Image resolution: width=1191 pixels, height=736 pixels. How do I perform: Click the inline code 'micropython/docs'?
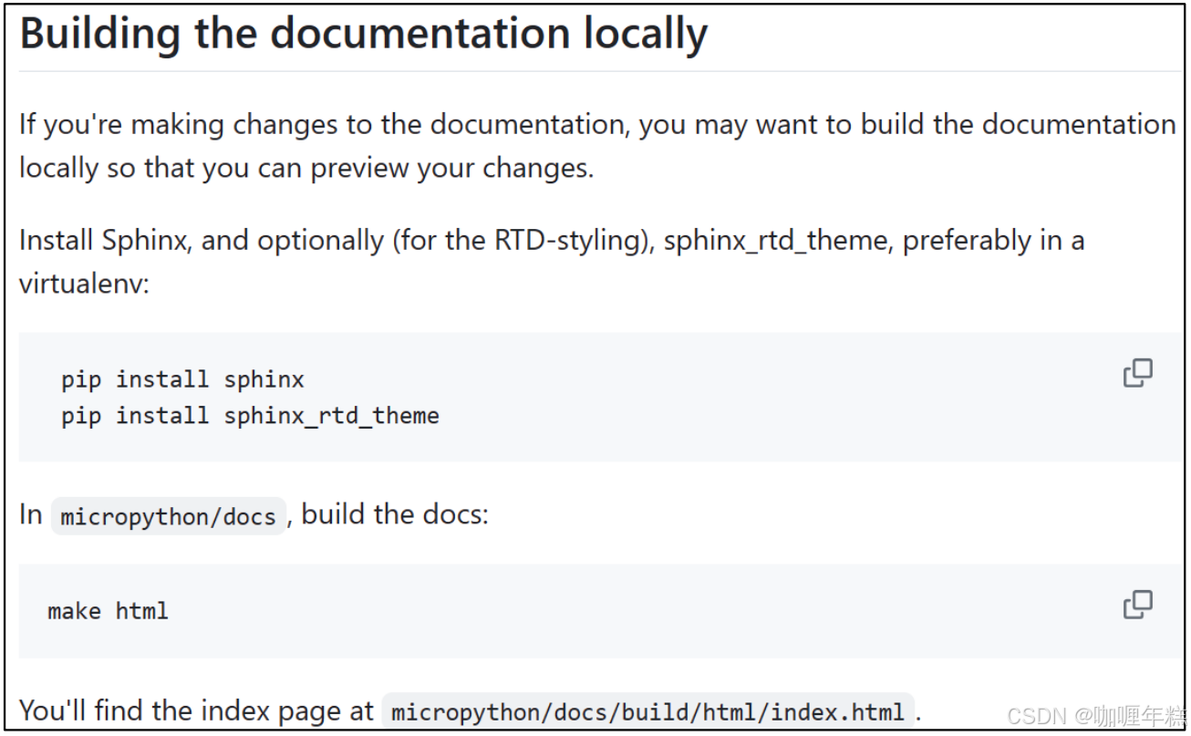168,516
